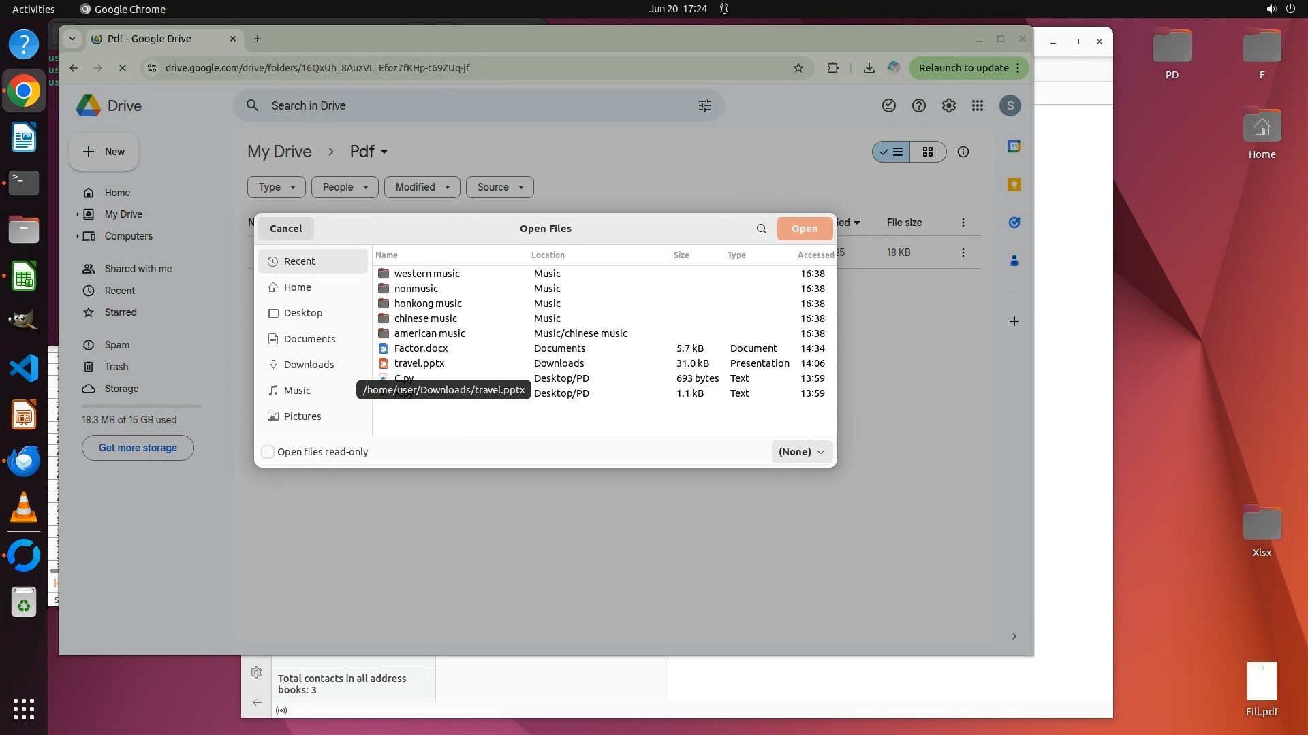
Task: Select list layout view toggle
Action: coord(891,152)
